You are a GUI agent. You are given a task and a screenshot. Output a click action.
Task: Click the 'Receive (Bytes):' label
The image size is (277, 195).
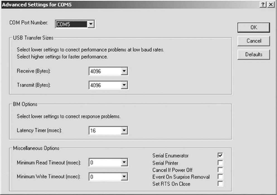click(x=33, y=71)
